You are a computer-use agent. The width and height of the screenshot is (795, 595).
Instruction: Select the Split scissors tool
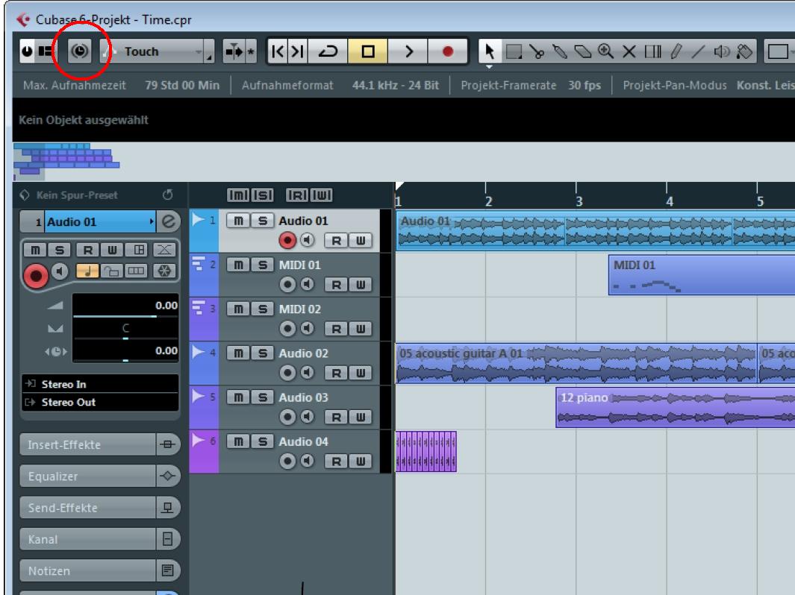537,51
